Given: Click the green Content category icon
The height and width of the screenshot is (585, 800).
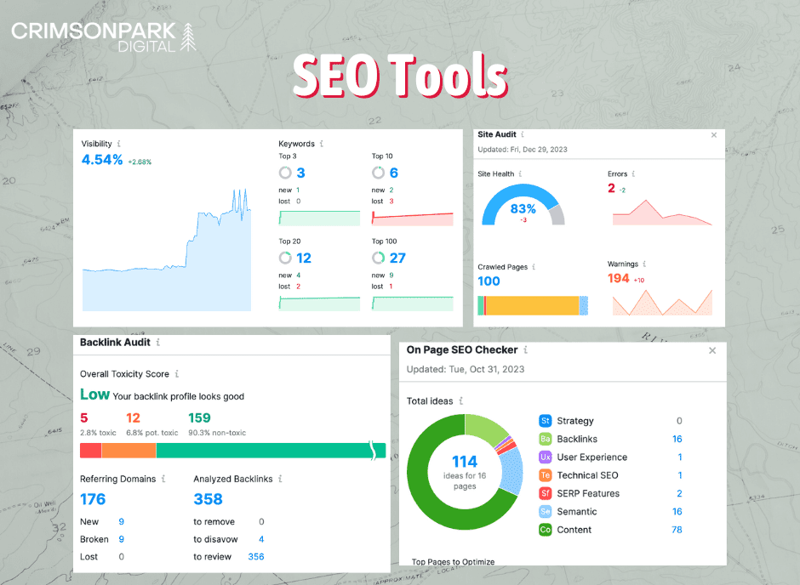Looking at the screenshot, I should click(545, 529).
